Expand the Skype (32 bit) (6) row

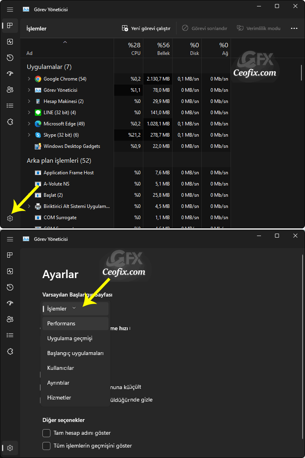[x=29, y=135]
